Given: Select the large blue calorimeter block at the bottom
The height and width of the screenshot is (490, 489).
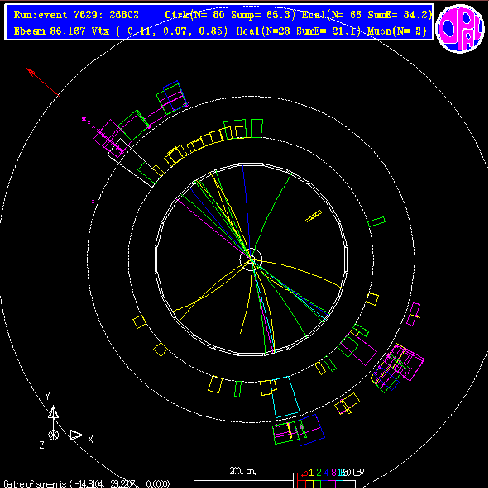Looking at the screenshot, I should [x=311, y=430].
